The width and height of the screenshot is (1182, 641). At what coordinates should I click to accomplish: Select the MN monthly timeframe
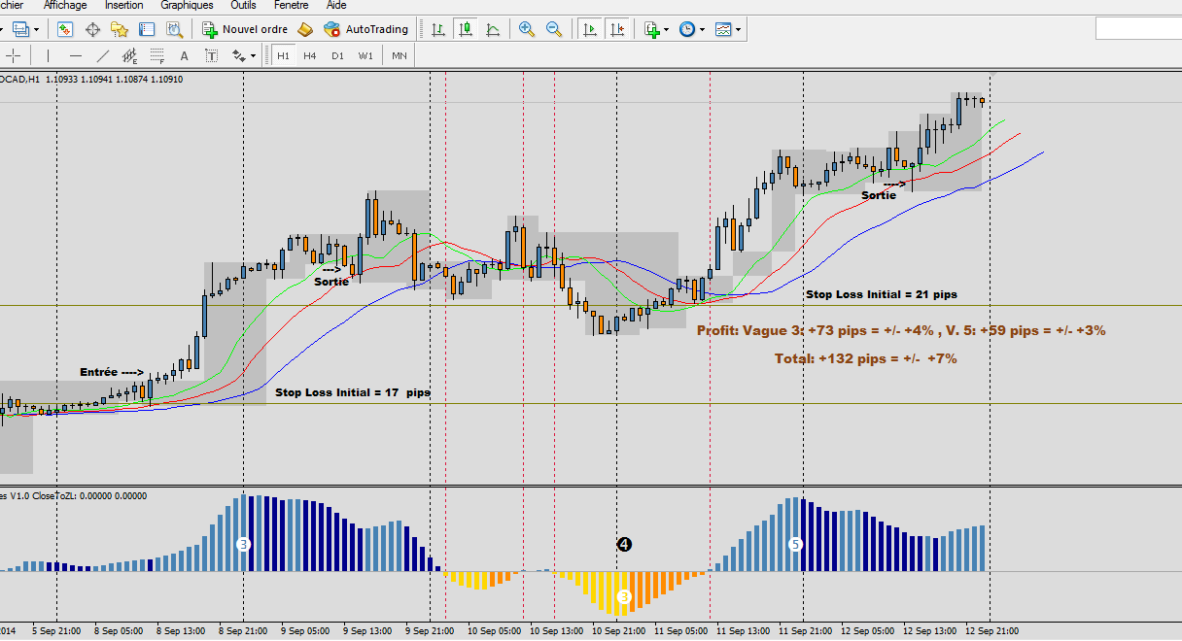(x=399, y=55)
